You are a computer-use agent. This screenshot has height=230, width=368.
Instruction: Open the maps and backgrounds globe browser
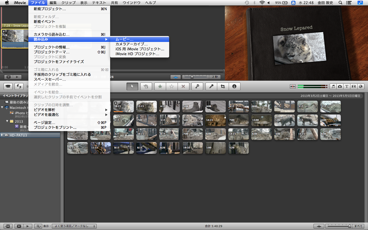[361, 86]
